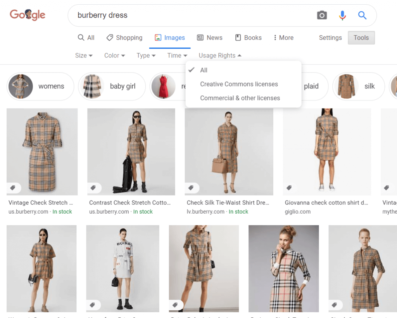The height and width of the screenshot is (318, 397).
Task: Switch to the Shopping tab
Action: [124, 38]
